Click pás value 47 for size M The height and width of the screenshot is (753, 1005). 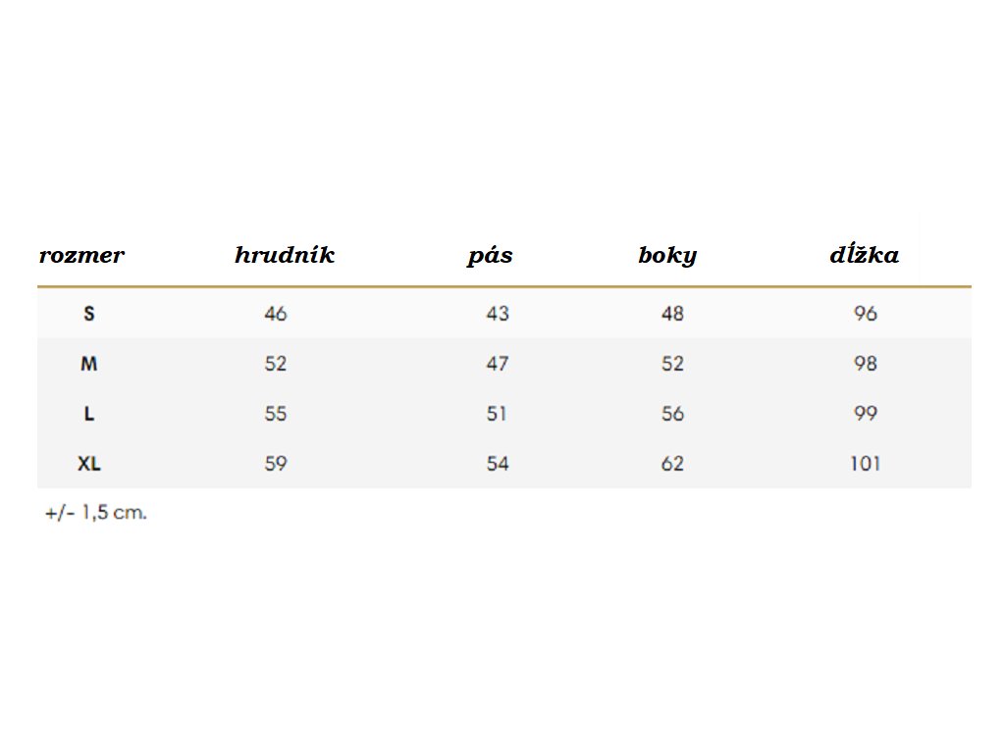pos(498,364)
